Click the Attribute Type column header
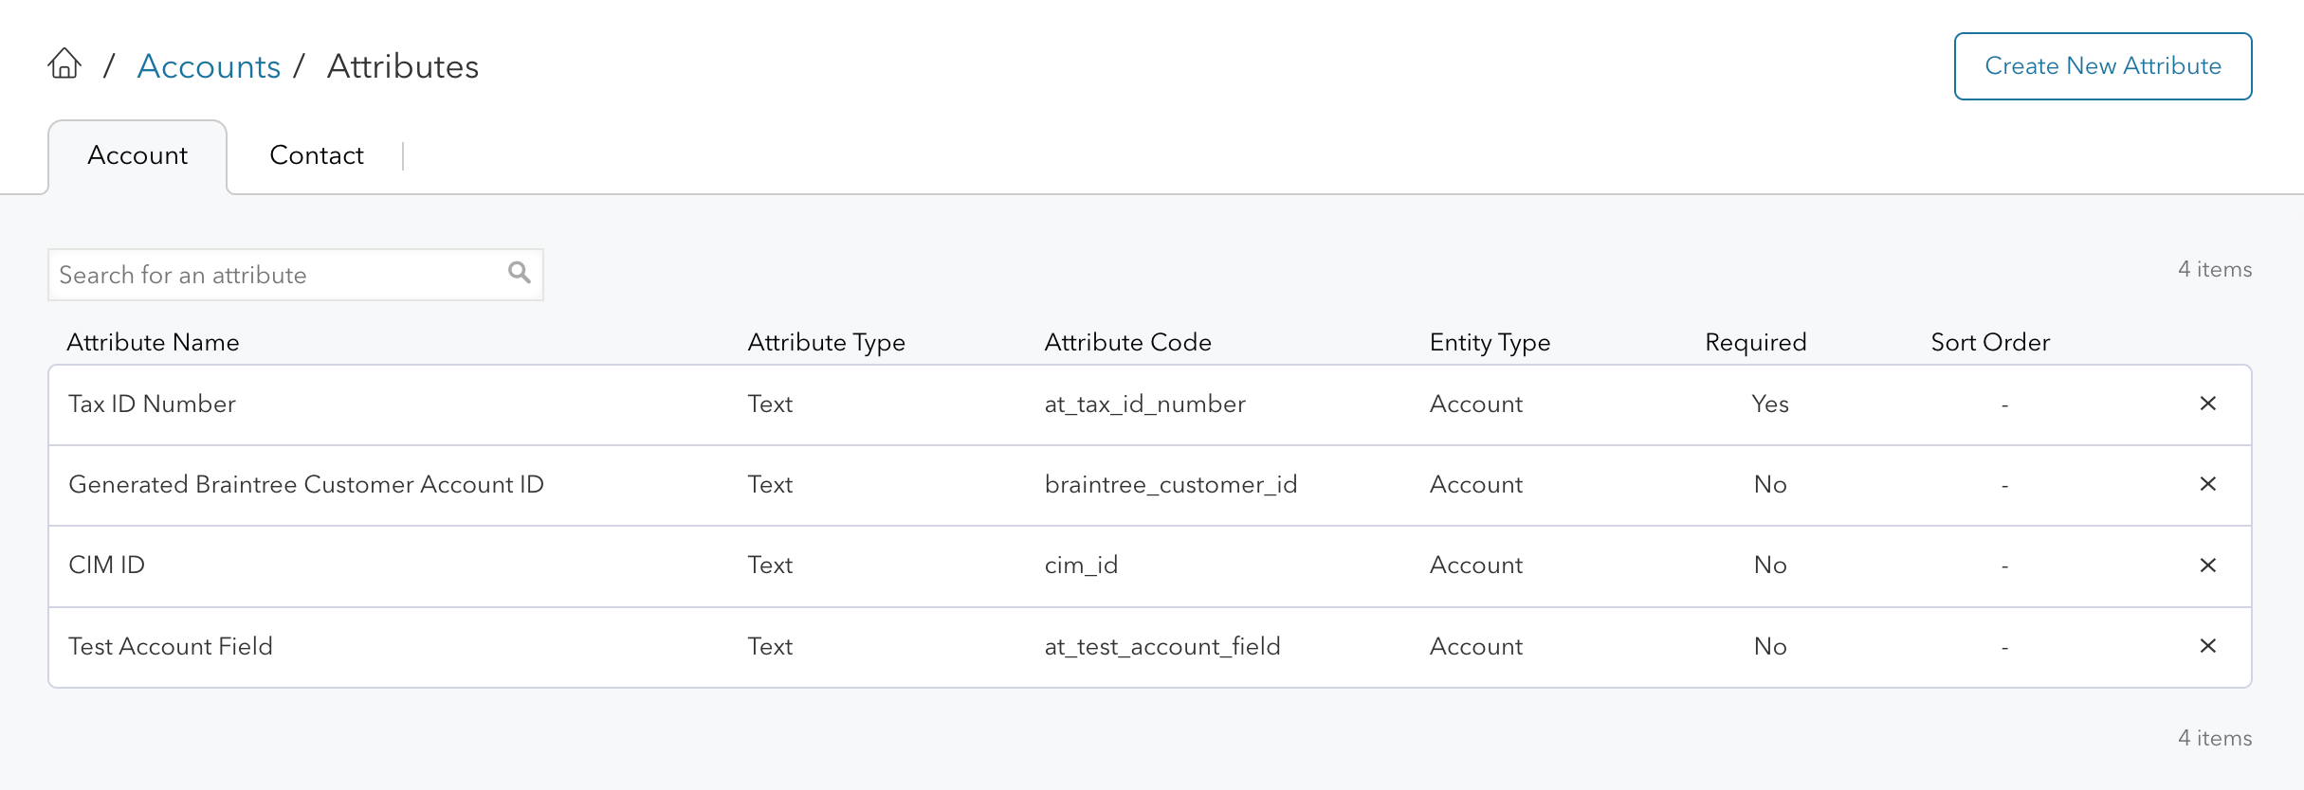 pyautogui.click(x=826, y=342)
